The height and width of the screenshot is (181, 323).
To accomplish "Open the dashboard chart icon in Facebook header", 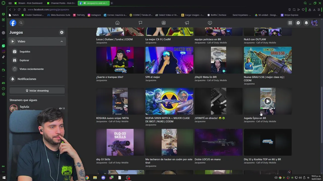I will point(164,23).
